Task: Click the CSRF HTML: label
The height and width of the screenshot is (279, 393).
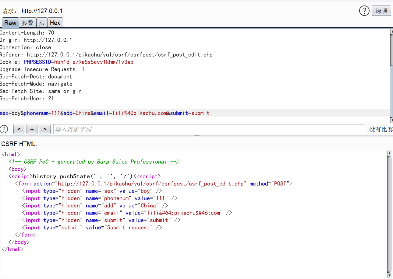Action: click(x=19, y=144)
